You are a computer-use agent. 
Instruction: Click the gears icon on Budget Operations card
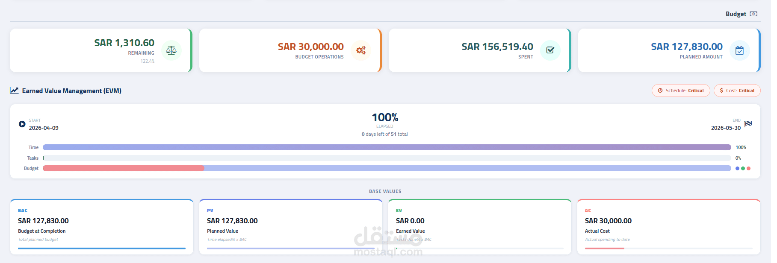click(361, 50)
